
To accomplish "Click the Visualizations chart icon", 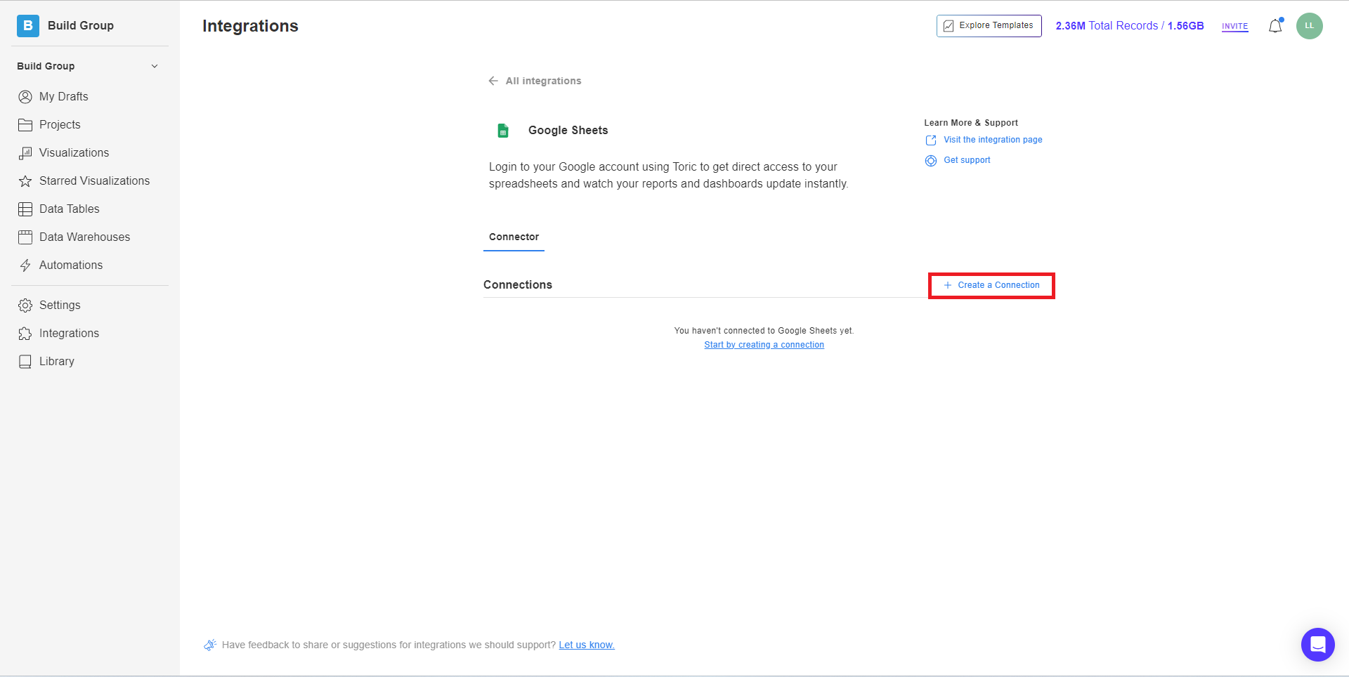I will 25,152.
